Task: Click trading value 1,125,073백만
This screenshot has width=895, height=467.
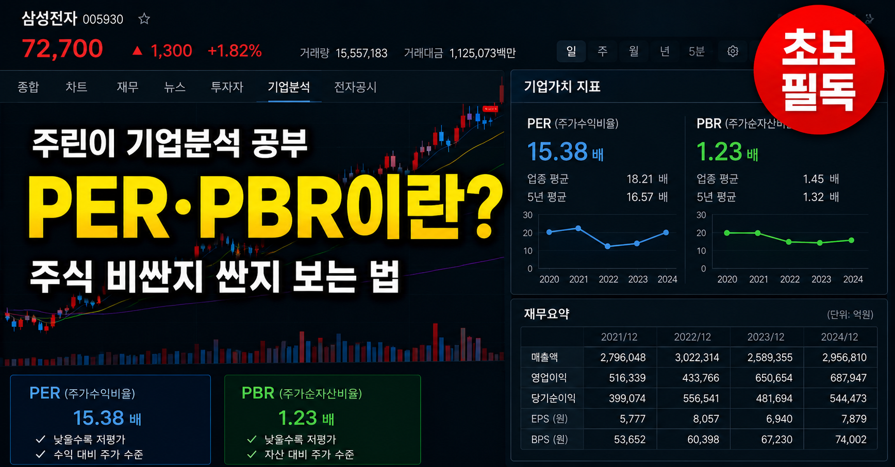Action: tap(483, 53)
